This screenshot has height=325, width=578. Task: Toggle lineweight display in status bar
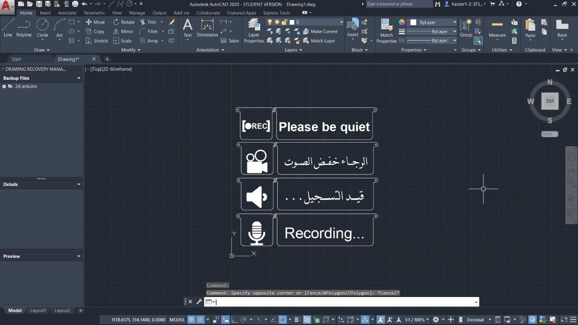tap(297, 320)
